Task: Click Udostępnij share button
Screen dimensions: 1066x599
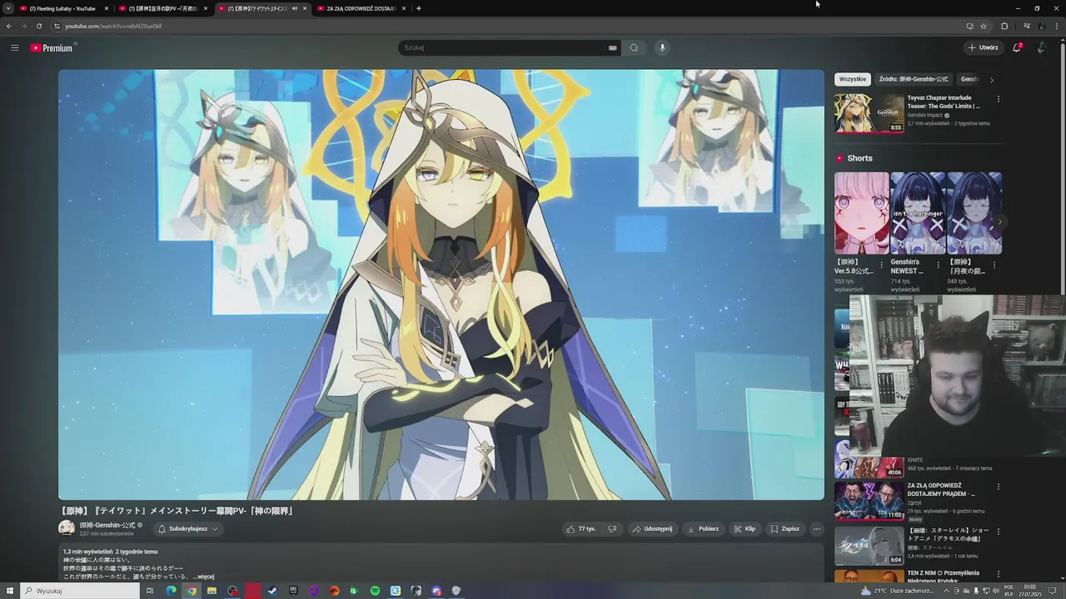Action: click(652, 528)
